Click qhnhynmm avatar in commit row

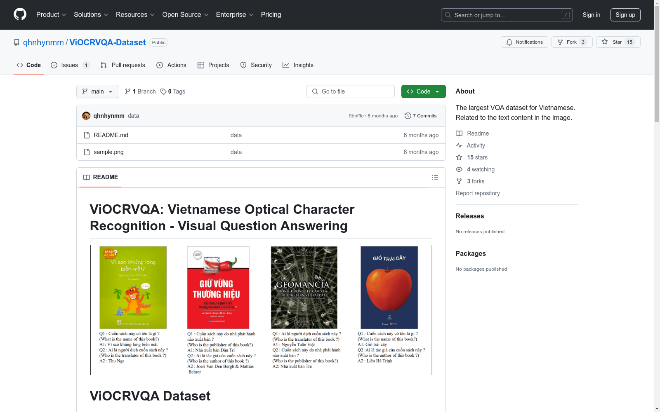(x=86, y=116)
